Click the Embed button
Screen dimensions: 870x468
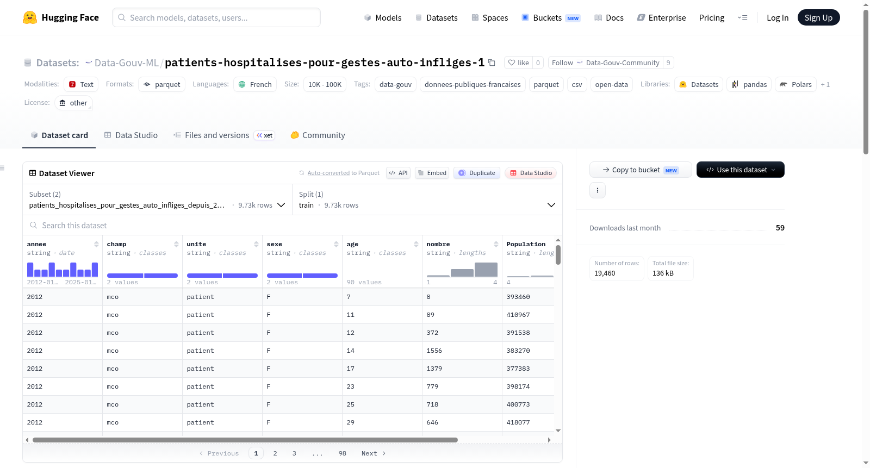[432, 173]
